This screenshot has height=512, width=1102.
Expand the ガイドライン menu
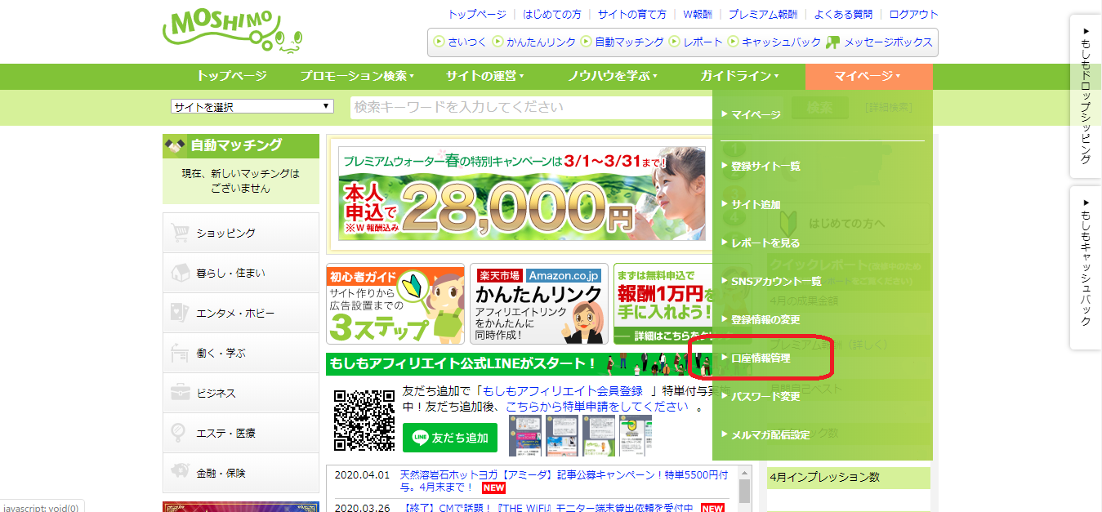(739, 76)
